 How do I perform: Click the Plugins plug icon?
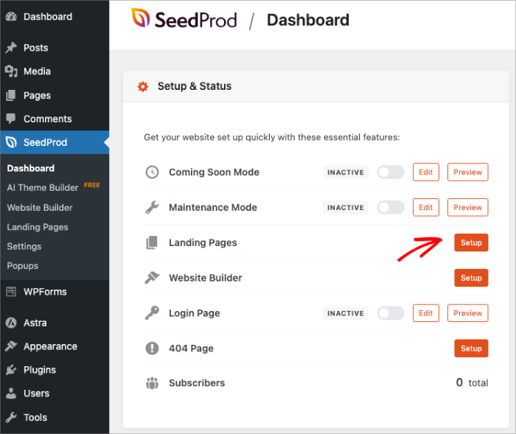(11, 370)
